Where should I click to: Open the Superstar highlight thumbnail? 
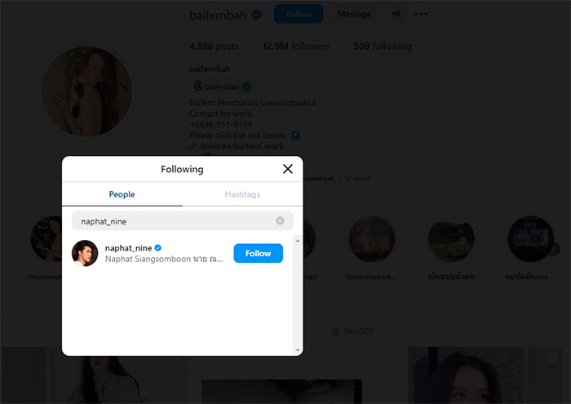click(372, 239)
